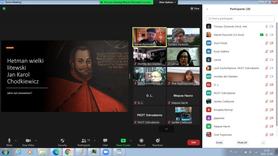Click the Find a participant search field

pyautogui.click(x=240, y=19)
